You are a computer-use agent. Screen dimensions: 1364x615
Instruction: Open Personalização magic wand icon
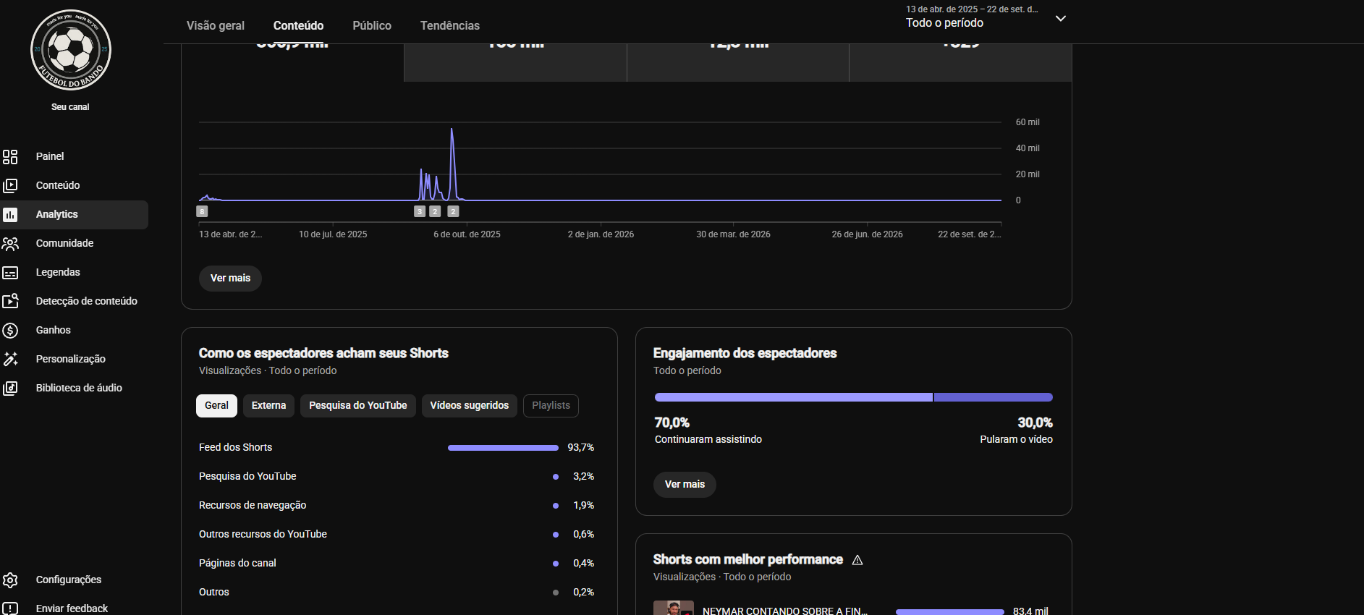click(10, 359)
